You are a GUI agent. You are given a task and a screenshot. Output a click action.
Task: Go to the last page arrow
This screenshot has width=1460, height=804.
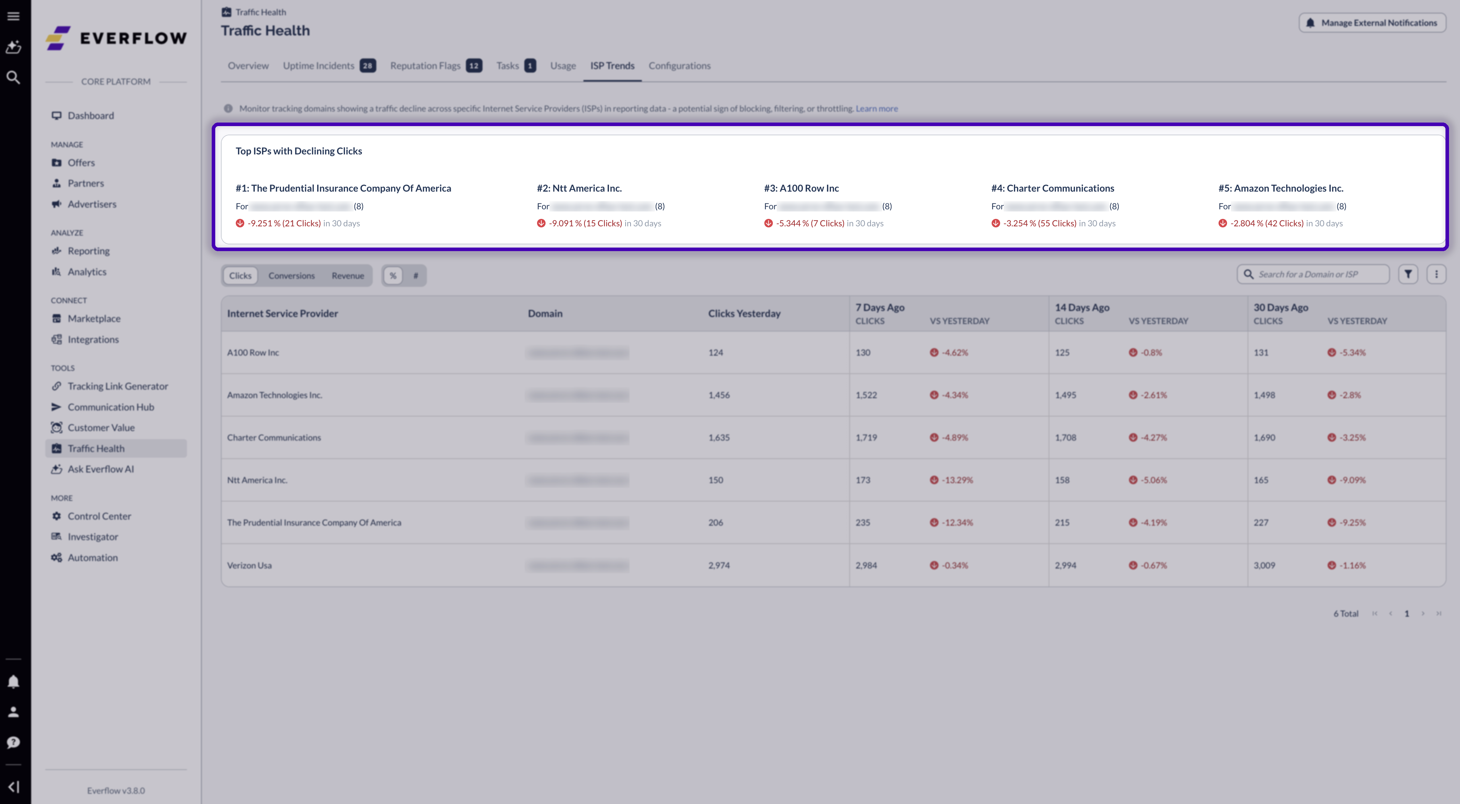pyautogui.click(x=1438, y=613)
